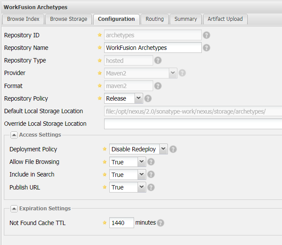Viewport: 282px width, 245px height.
Task: Click the 'Not Found Cache TTL' label
Action: [38, 223]
